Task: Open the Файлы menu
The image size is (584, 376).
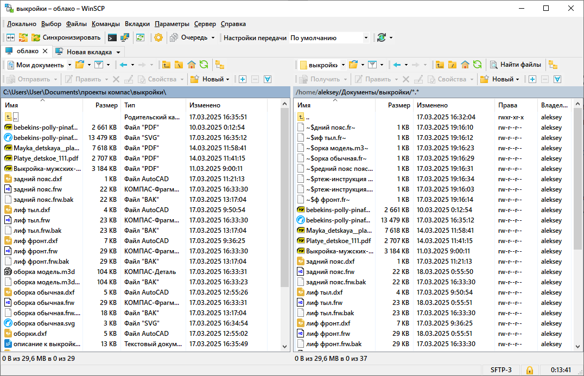Action: (77, 24)
